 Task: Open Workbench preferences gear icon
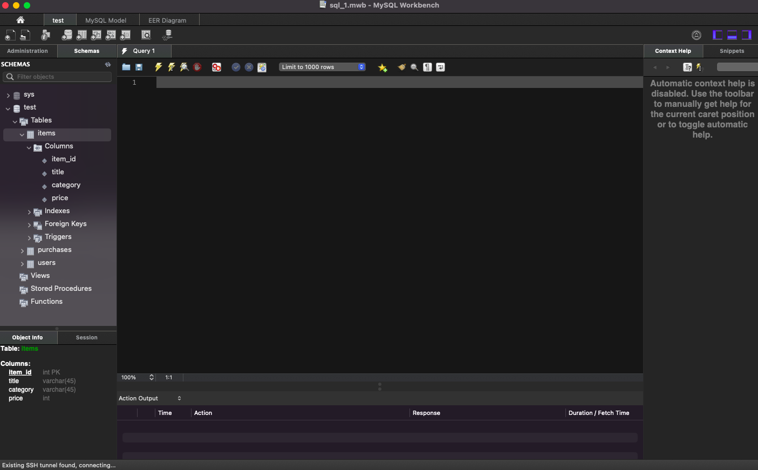coord(696,35)
